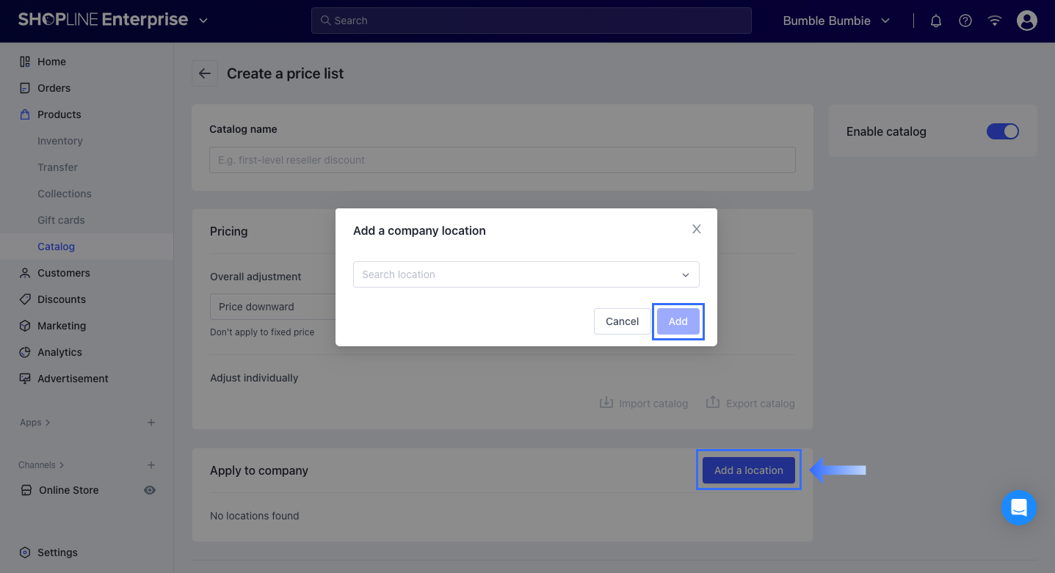Toggle the Online Store eye visibility icon
The width and height of the screenshot is (1055, 573).
coord(150,490)
